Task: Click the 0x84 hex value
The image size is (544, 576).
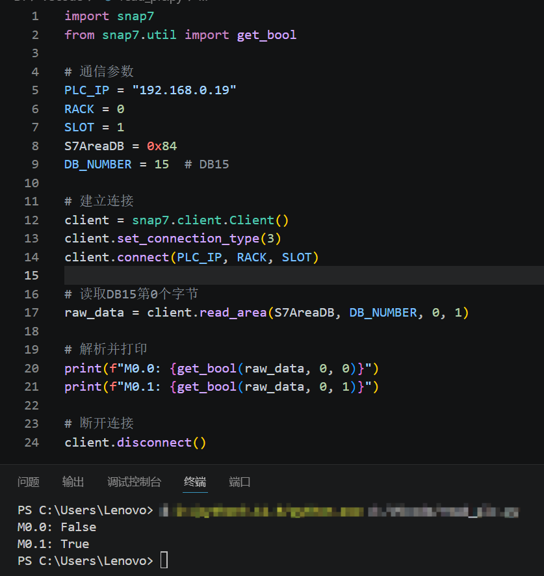Action: (162, 146)
